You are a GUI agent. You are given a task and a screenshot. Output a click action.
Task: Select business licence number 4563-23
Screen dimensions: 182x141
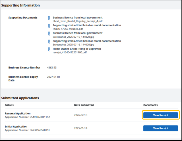point(52,68)
